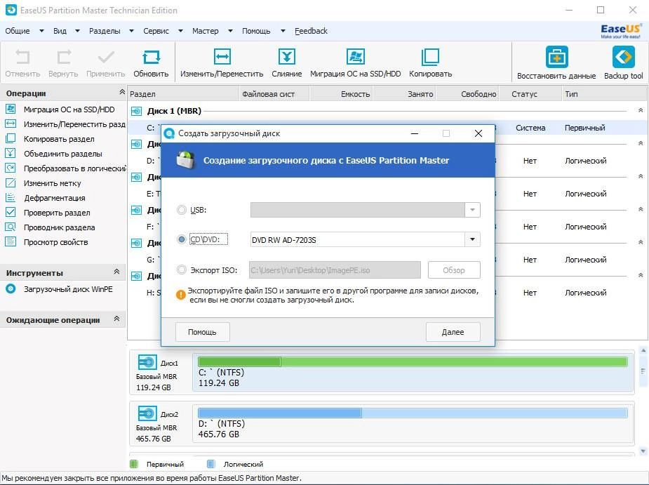The height and width of the screenshot is (485, 649).
Task: Collapse the Инструменты panel
Action: pos(116,272)
